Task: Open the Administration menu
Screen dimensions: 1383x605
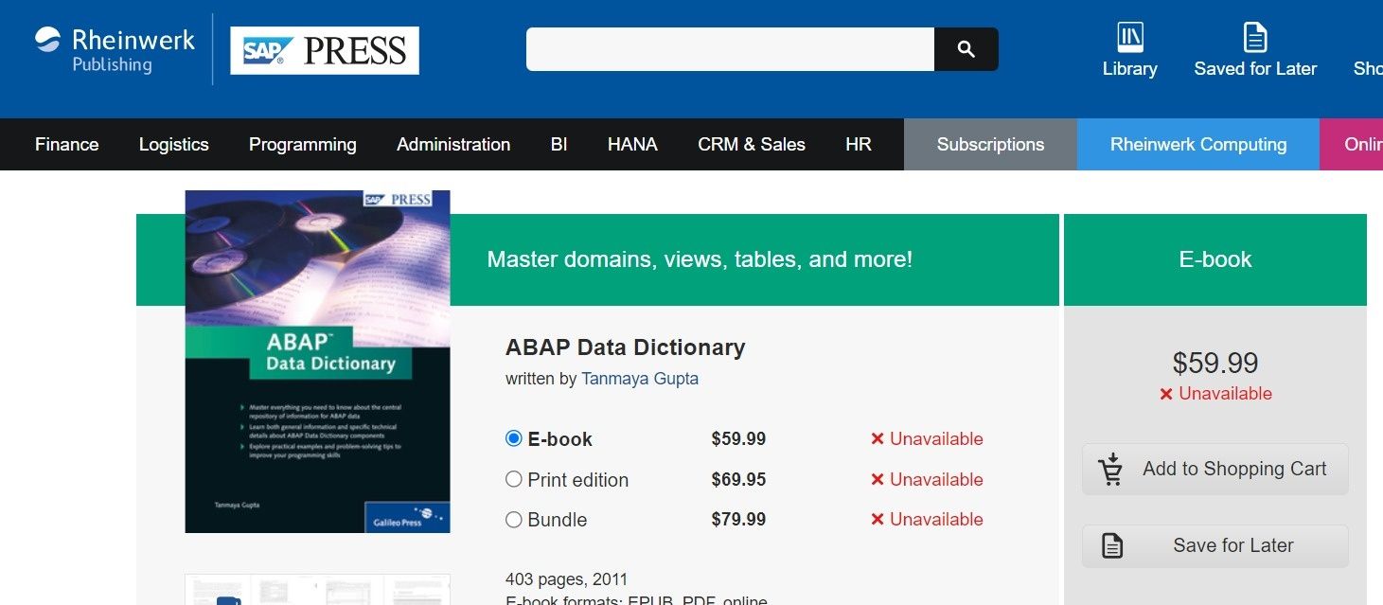Action: (x=453, y=145)
